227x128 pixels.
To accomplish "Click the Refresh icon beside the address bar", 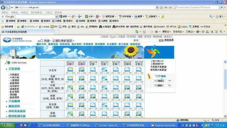I will tap(166, 7).
